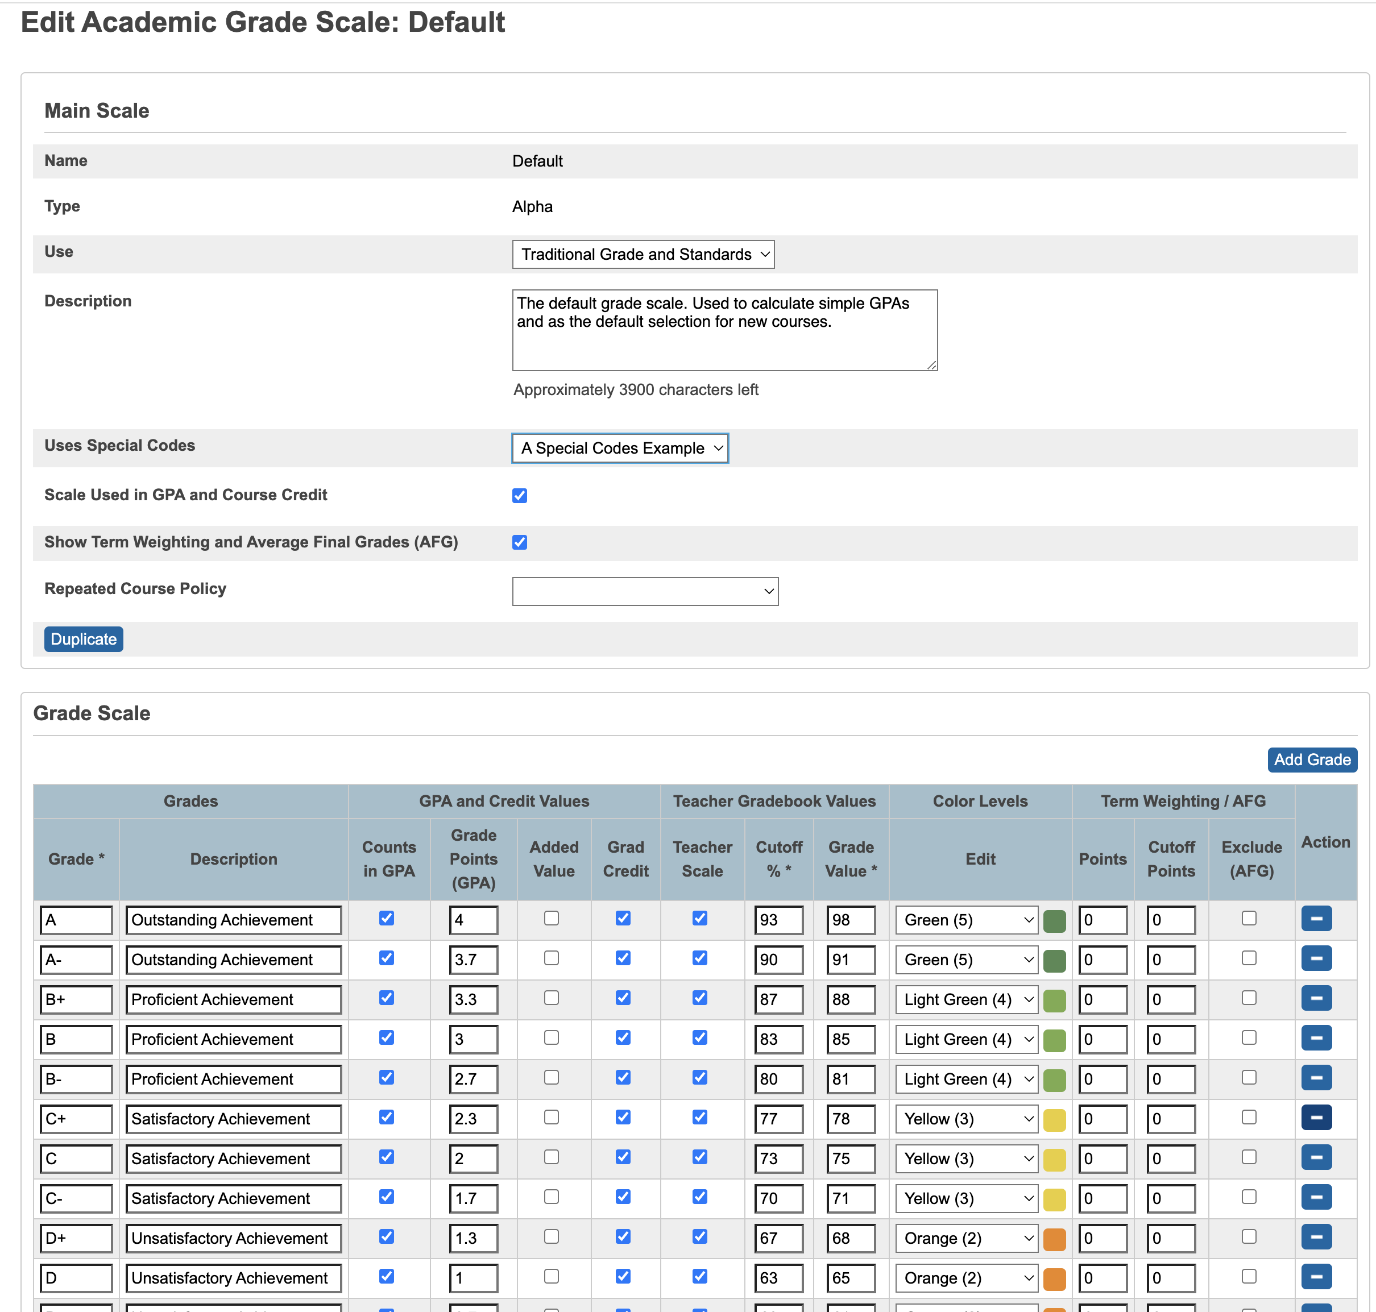
Task: Click the minus icon for grade B+
Action: coord(1316,998)
